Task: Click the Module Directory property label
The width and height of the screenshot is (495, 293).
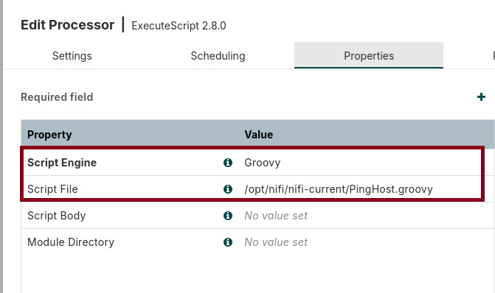Action: (x=71, y=242)
